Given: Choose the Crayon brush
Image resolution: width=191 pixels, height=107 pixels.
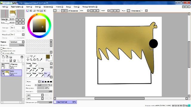Looking at the screenshot, I should click(41, 75).
